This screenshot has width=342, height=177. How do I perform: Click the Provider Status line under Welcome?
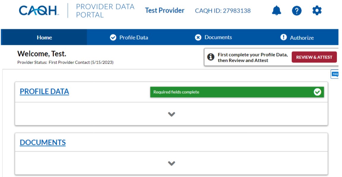[x=65, y=62]
